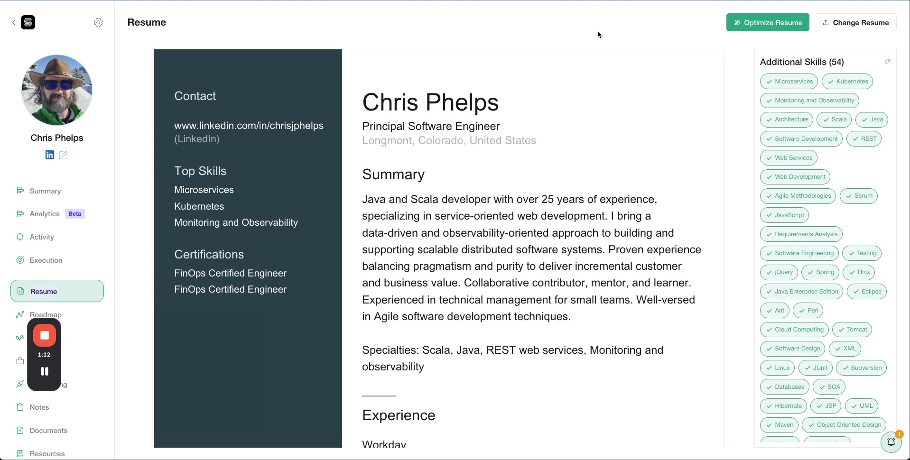
Task: Open the Notes section
Action: [39, 407]
